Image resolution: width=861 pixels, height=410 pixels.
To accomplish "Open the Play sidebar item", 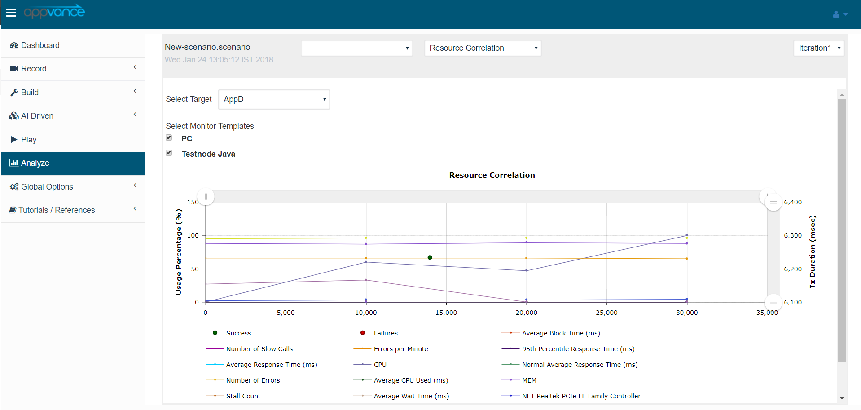I will point(73,140).
